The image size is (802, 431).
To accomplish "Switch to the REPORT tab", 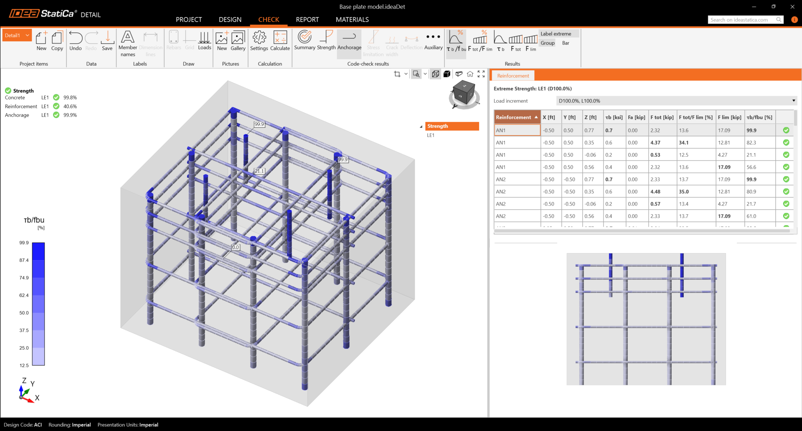I will pyautogui.click(x=307, y=20).
